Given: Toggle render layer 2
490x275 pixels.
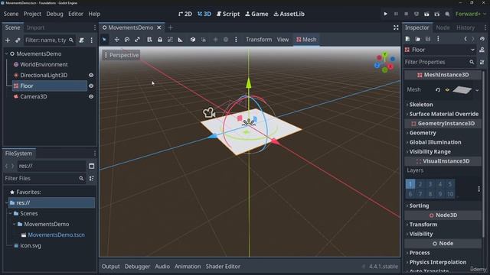Looking at the screenshot, I should click(x=420, y=184).
